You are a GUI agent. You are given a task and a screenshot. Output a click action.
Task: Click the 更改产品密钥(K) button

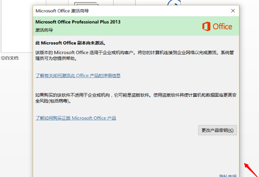218,130
